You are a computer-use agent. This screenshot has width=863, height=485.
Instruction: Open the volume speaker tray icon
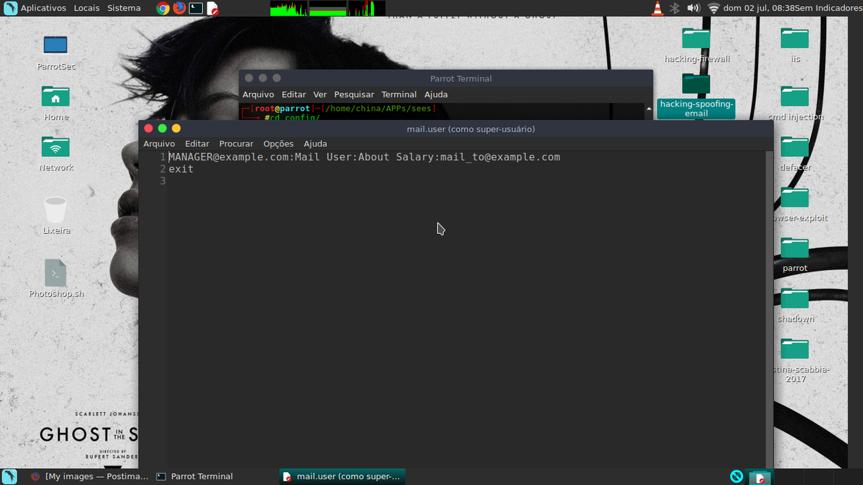tap(693, 8)
